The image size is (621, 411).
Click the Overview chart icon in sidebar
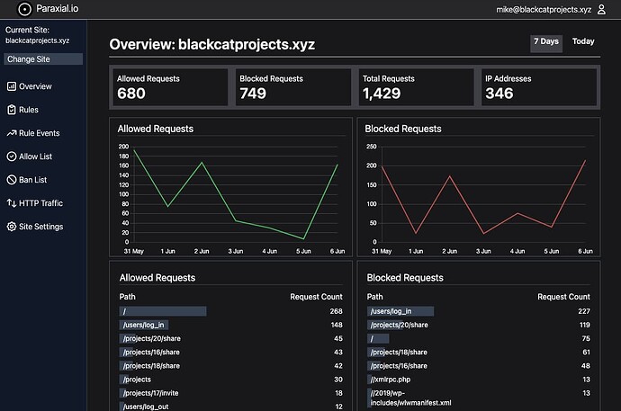click(x=12, y=86)
